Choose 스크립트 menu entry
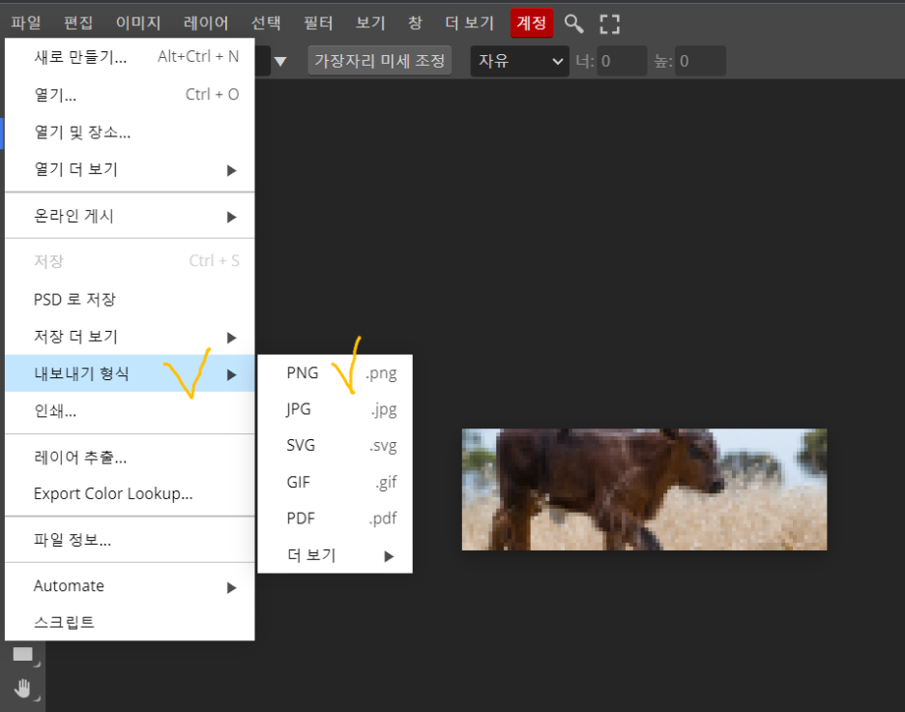Image resolution: width=905 pixels, height=712 pixels. 130,622
